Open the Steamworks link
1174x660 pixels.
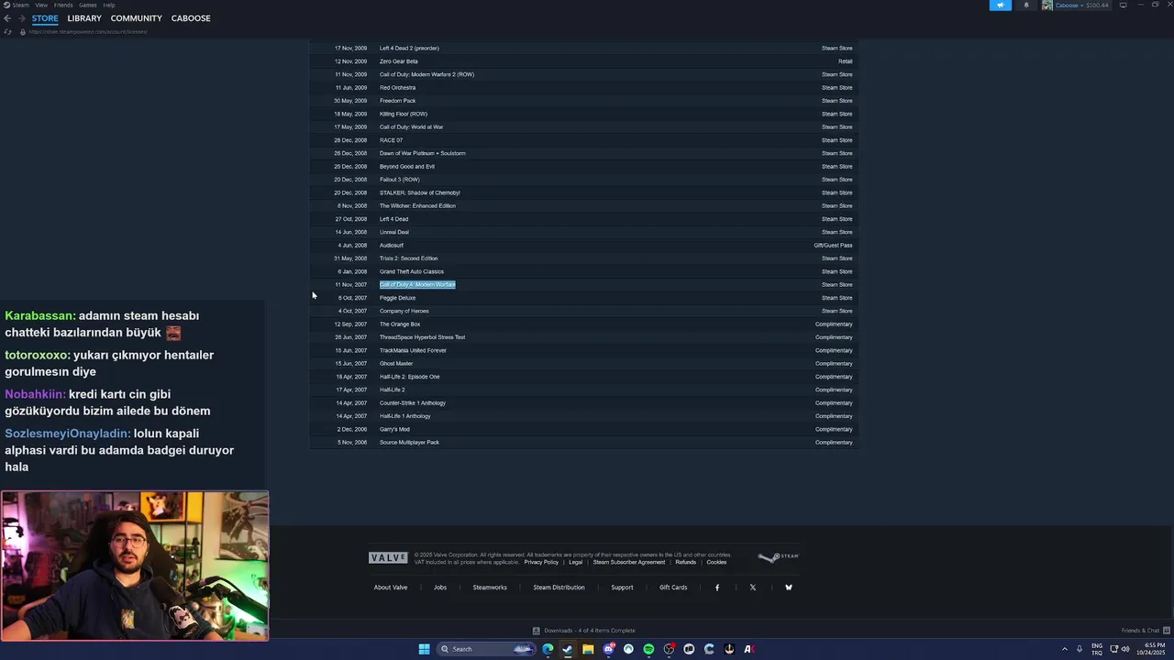click(x=490, y=588)
